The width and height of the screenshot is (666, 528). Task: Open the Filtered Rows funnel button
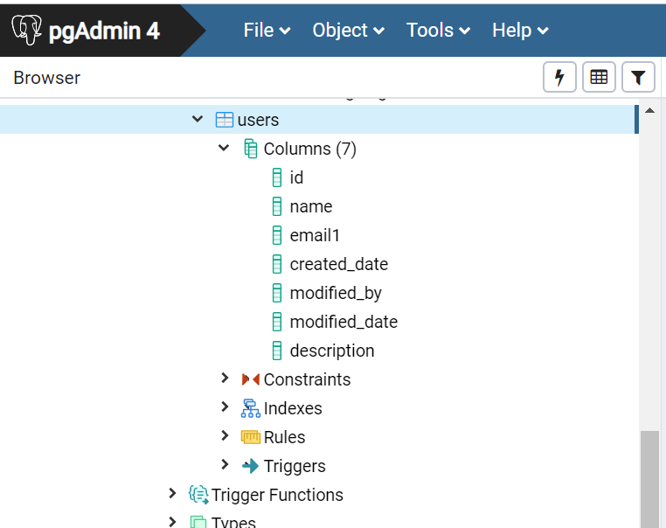[638, 77]
